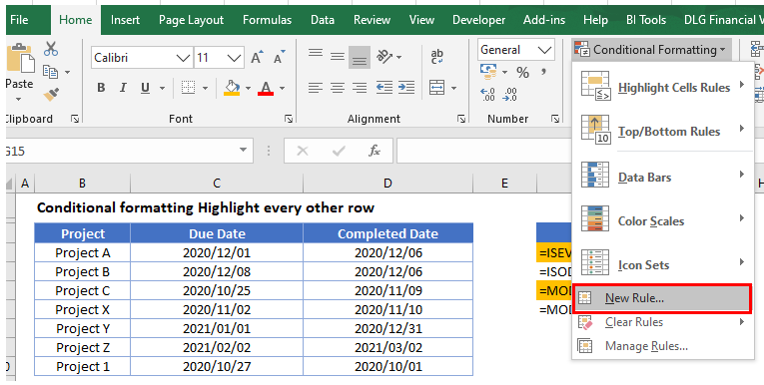Open Color Scales submenu

(662, 221)
